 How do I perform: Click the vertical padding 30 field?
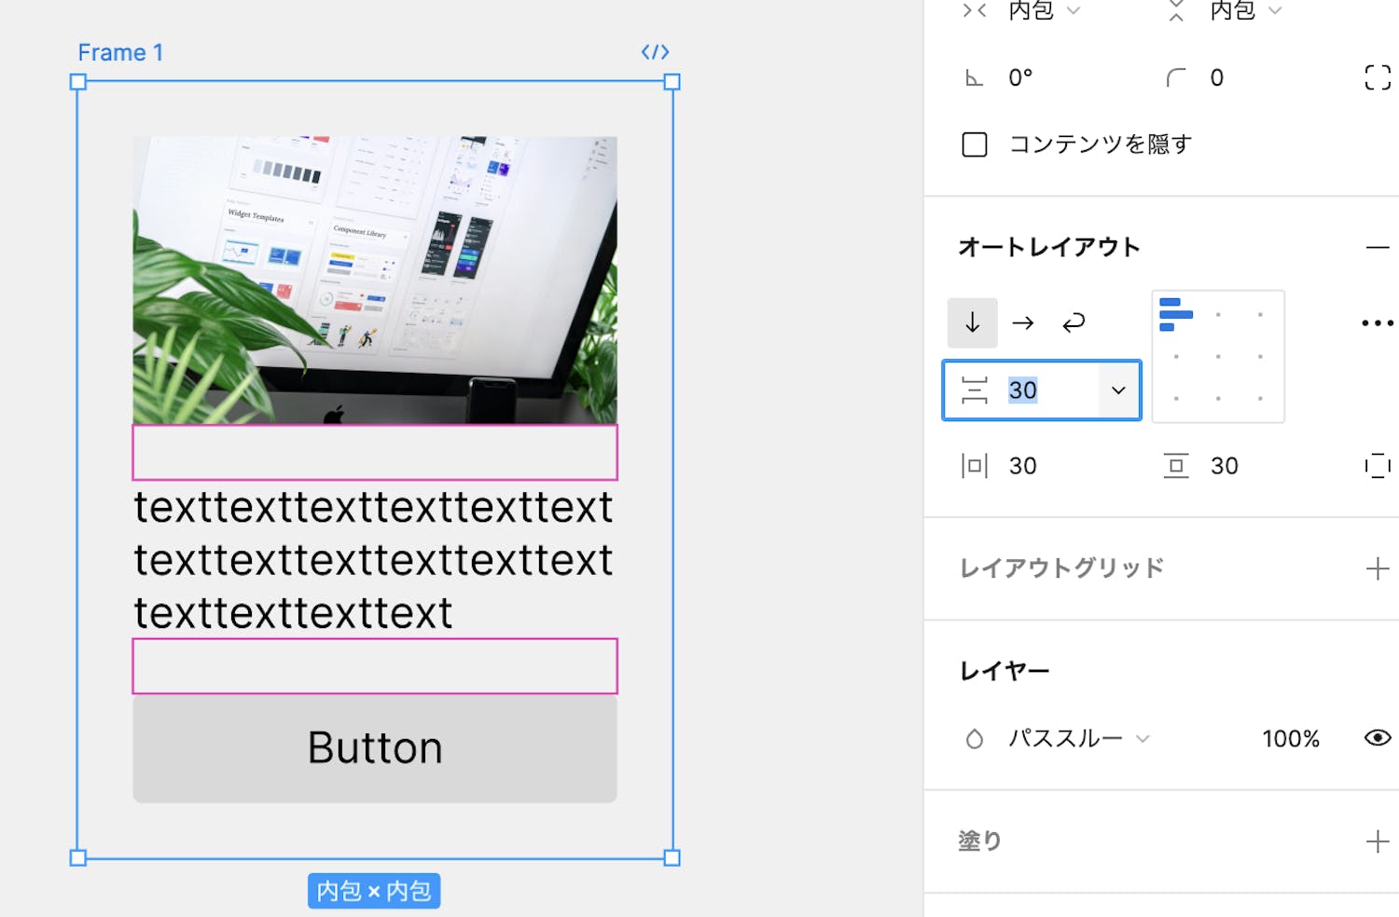pos(1224,466)
